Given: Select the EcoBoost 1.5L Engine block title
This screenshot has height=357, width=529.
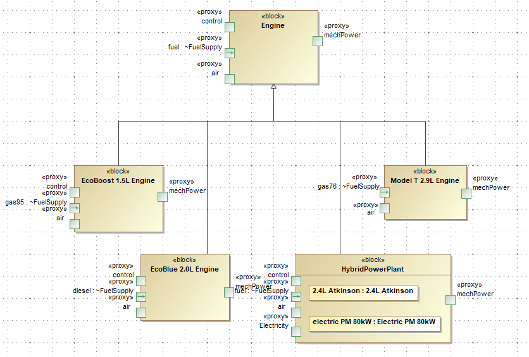Looking at the screenshot, I should pyautogui.click(x=118, y=180).
